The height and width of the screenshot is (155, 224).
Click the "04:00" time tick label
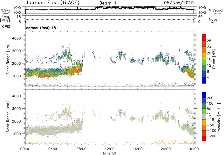53,149
